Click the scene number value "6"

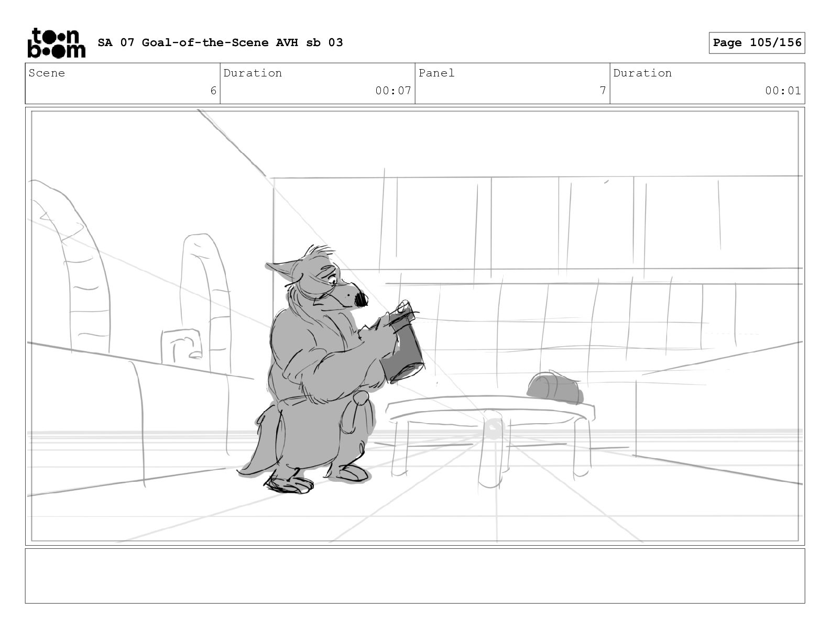[x=213, y=91]
